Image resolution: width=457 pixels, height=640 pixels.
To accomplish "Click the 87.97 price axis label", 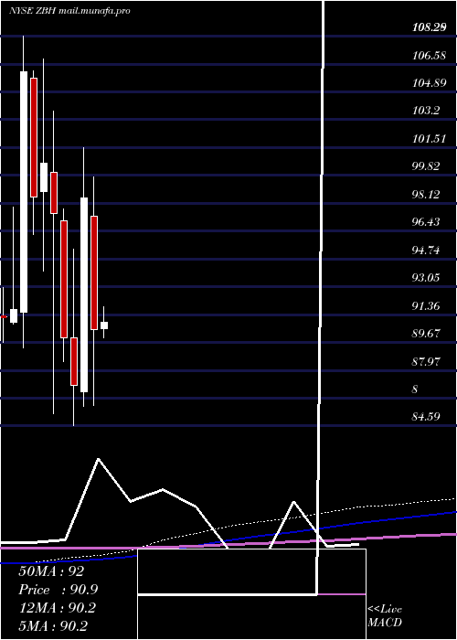I will click(x=426, y=361).
